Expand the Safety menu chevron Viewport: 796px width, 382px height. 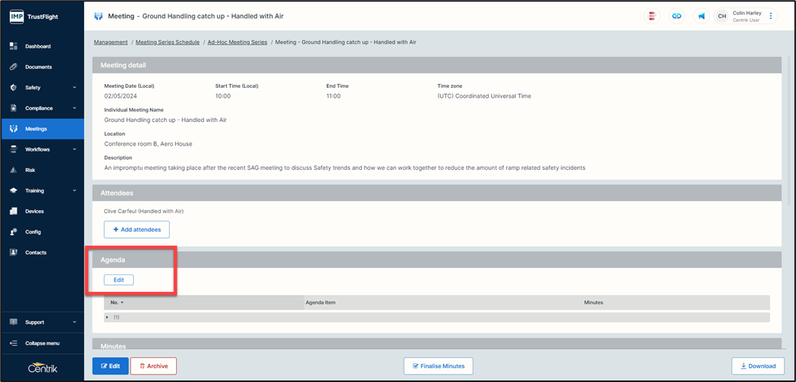74,88
